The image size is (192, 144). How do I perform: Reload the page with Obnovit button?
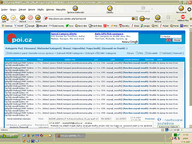[23, 18]
